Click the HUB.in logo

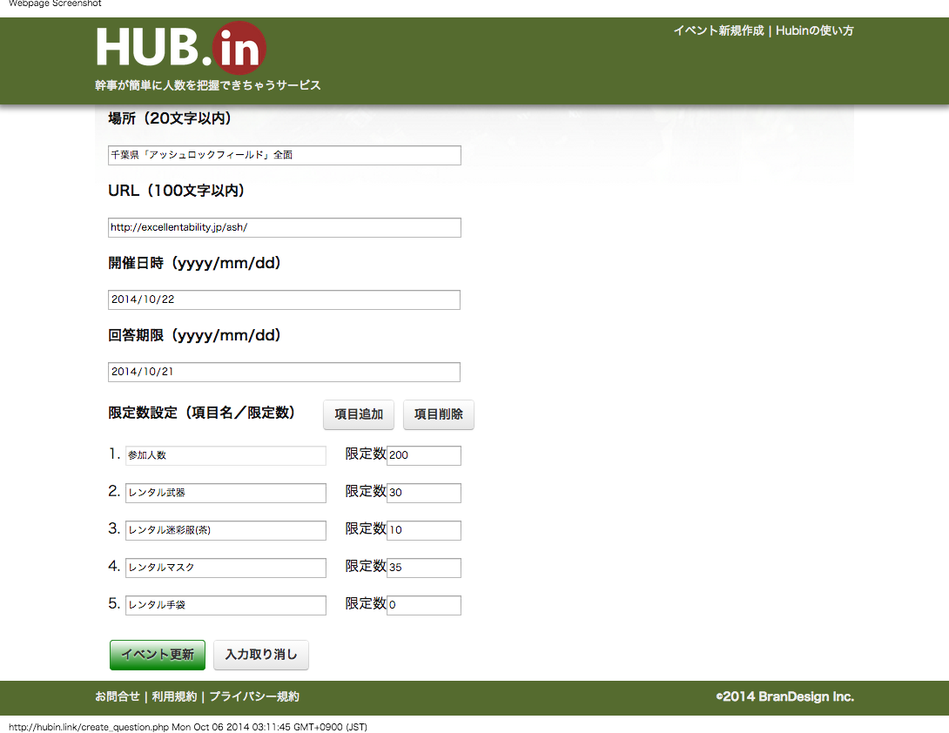(180, 49)
